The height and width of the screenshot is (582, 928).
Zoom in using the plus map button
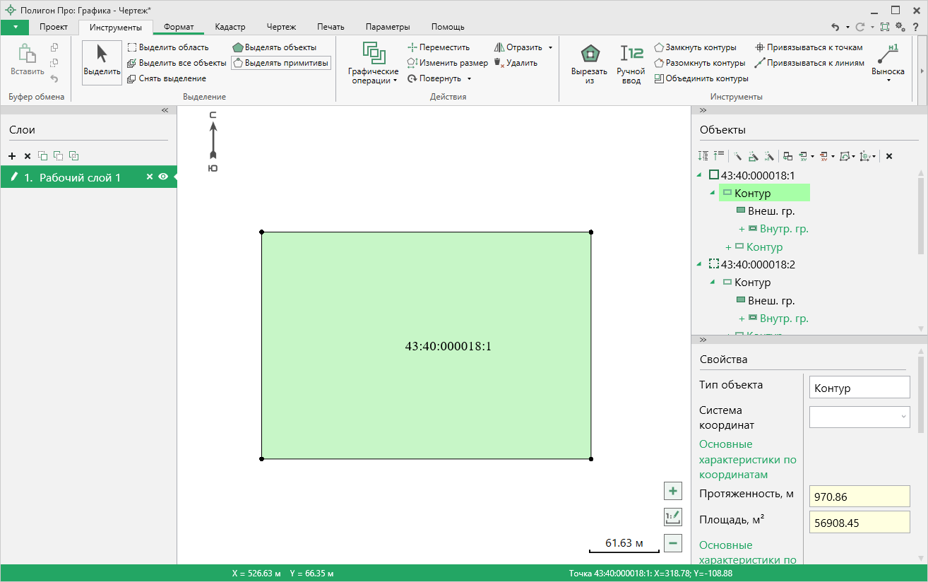tap(673, 491)
